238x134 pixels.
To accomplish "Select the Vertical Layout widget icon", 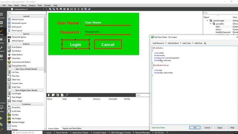I will coord(9,19).
